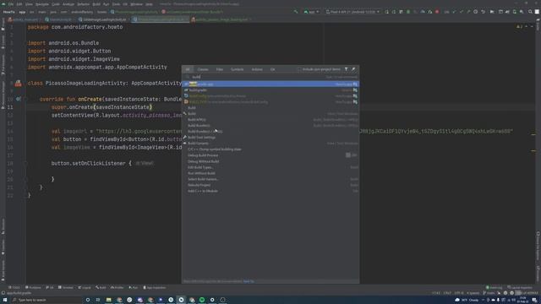Click the Git rollback arrow icon
The image size is (541, 304).
pos(483,12)
